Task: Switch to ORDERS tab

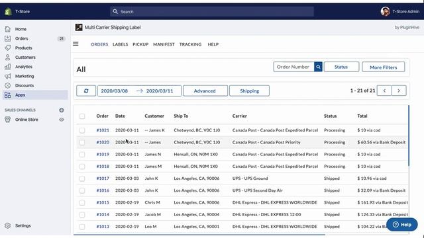Action: [99, 44]
